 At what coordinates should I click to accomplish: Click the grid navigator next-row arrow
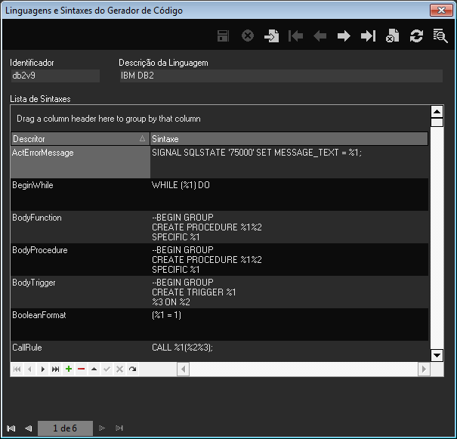click(x=42, y=369)
